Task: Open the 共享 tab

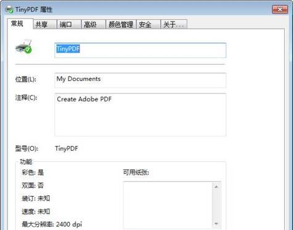Action: [44, 24]
